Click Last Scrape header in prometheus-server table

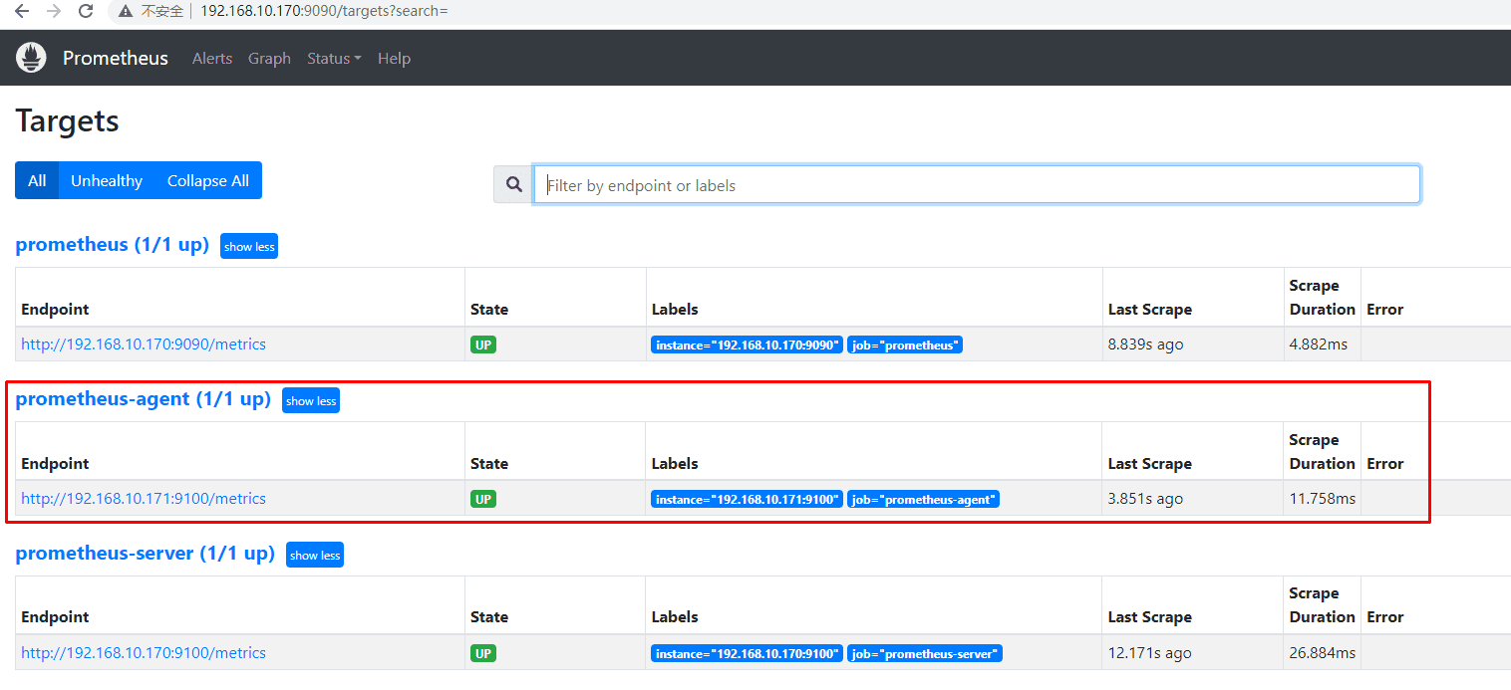click(1150, 617)
